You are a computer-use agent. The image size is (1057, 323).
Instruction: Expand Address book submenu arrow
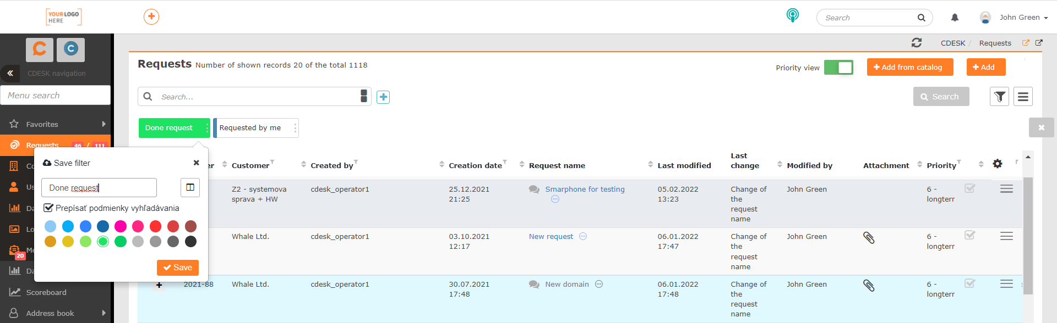click(x=103, y=313)
